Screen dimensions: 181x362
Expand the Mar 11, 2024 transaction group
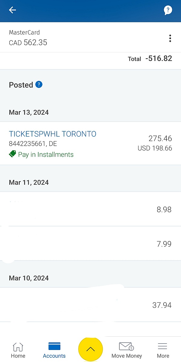click(29, 182)
